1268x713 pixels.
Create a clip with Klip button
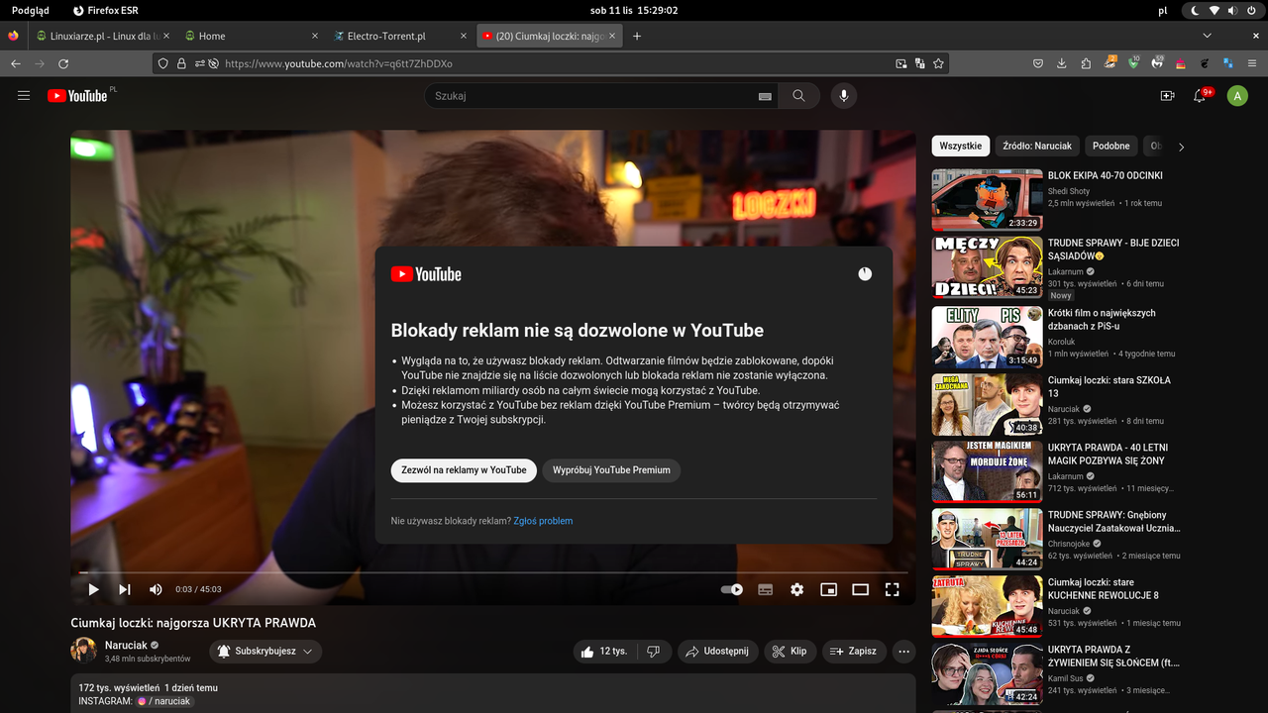click(x=790, y=652)
